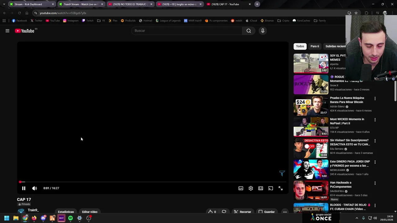Viewport: 397px width, 223px height.
Task: Open Firefox from the taskbar
Action: coord(34,218)
